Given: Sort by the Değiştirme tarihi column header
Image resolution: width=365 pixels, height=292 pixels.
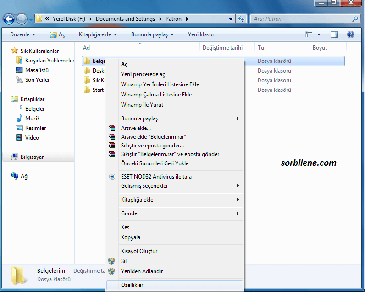Looking at the screenshot, I should click(x=222, y=48).
